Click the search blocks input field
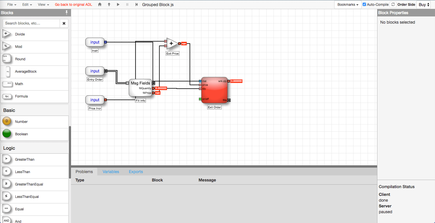This screenshot has width=435, height=223. 31,23
